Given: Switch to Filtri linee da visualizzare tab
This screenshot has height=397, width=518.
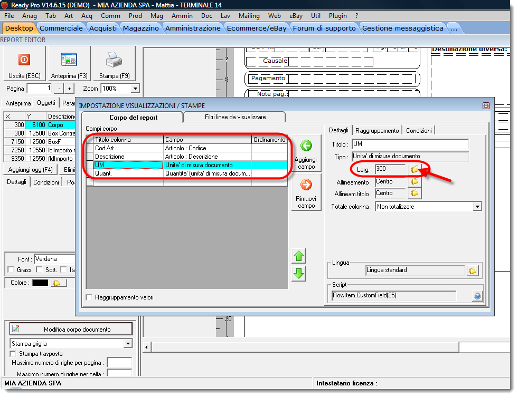Looking at the screenshot, I should pos(235,117).
